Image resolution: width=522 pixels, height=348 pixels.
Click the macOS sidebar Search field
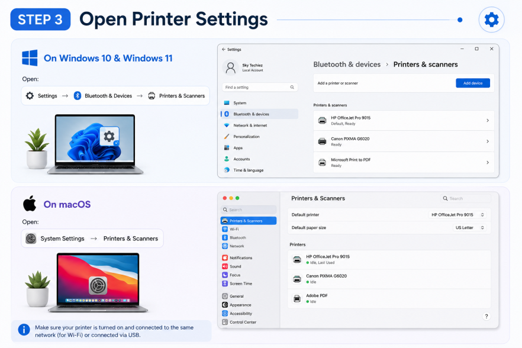pos(249,210)
